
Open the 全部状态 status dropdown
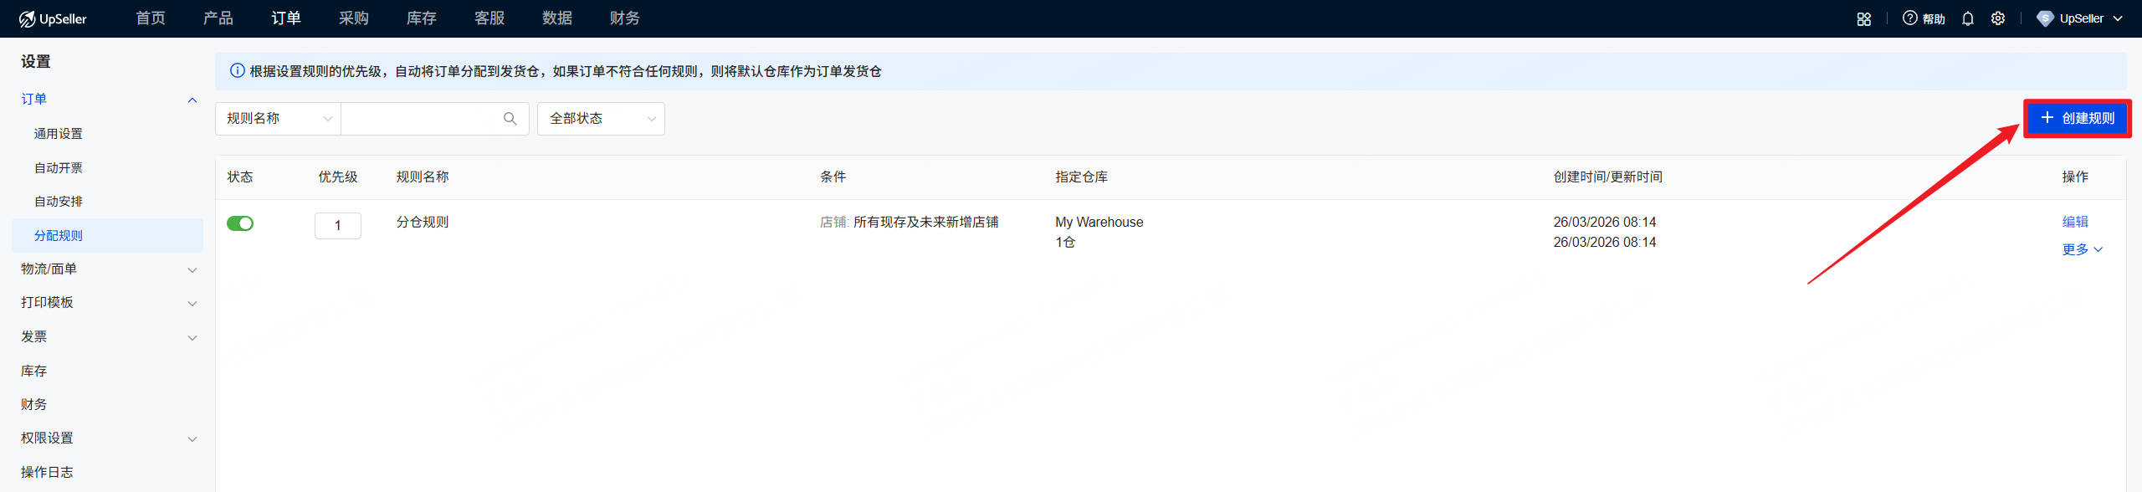601,119
